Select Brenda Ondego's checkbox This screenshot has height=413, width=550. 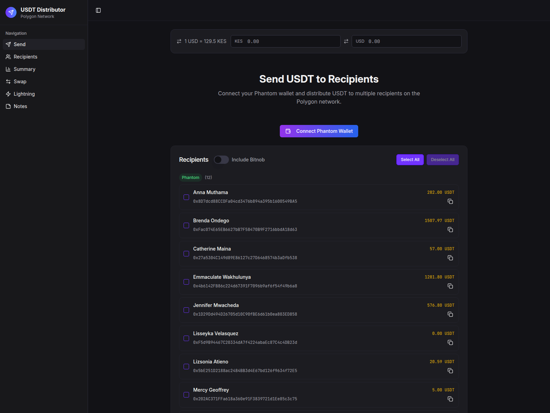186,225
